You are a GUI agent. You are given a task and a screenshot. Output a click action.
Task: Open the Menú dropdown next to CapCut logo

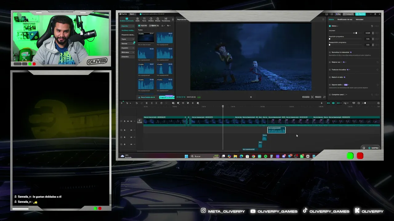[132, 14]
